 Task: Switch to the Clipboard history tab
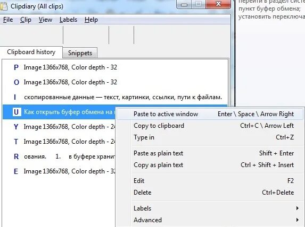tap(31, 52)
